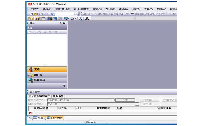The image size is (202, 126).
Task: Open the 视图(V) menu
Action: pos(98,9)
